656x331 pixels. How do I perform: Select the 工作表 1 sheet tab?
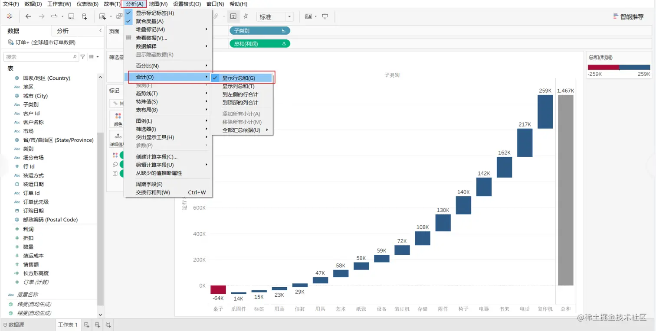click(x=68, y=325)
